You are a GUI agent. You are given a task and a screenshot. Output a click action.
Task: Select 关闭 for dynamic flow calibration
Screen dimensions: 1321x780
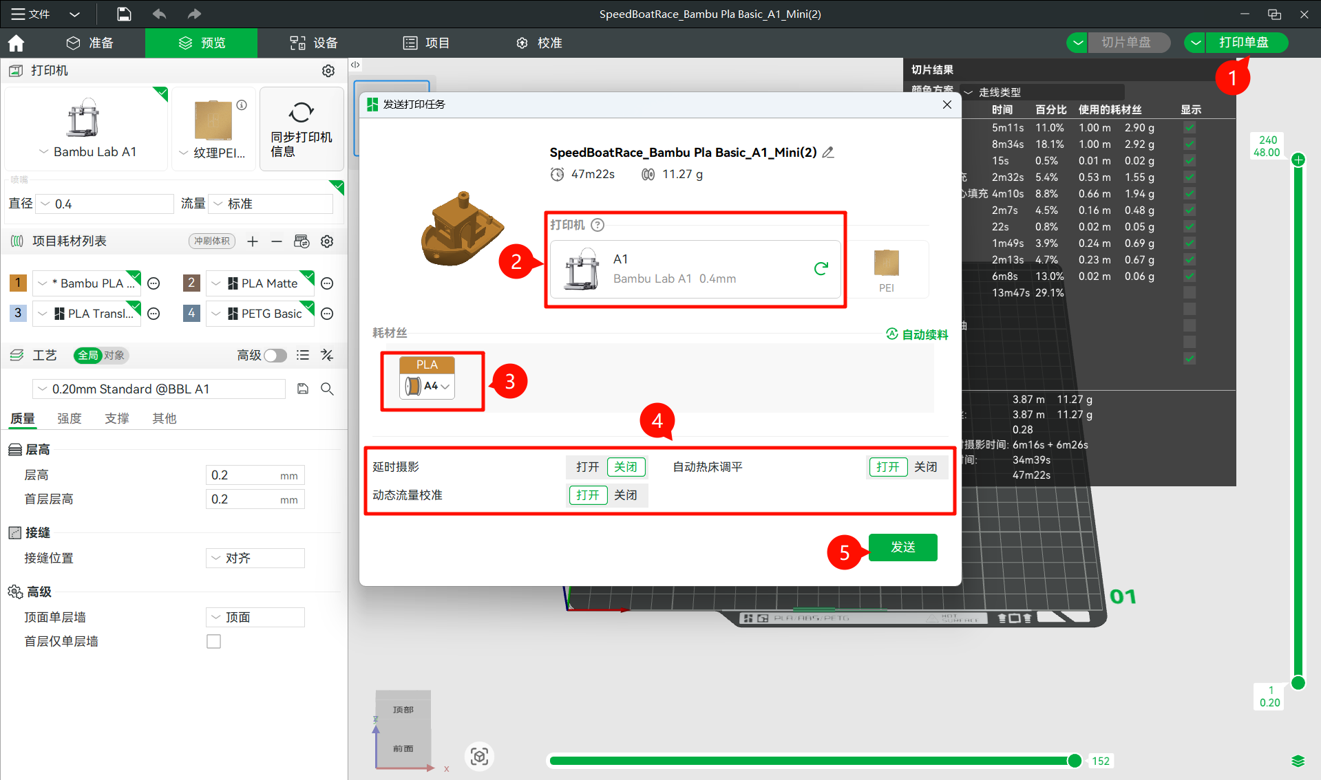pyautogui.click(x=626, y=495)
